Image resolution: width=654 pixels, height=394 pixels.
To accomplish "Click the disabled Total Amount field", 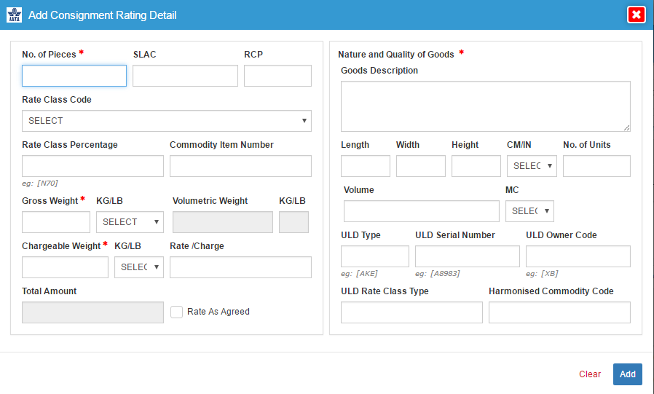I will pos(92,312).
